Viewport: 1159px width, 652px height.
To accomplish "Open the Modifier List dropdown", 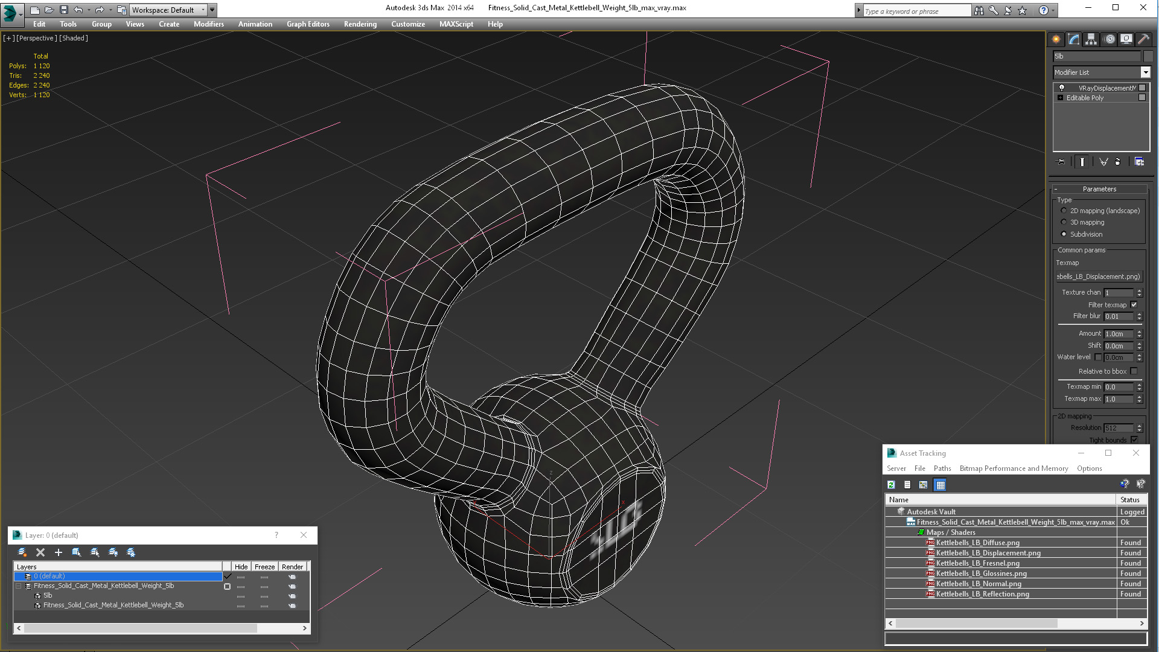I will click(x=1145, y=72).
